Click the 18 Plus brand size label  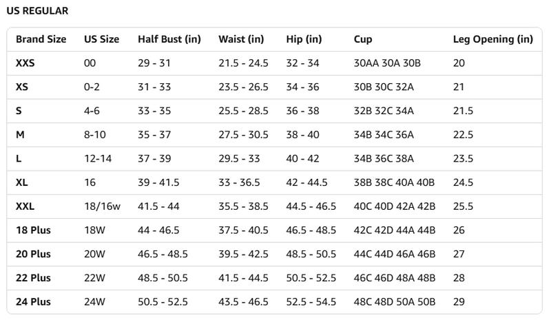33,230
